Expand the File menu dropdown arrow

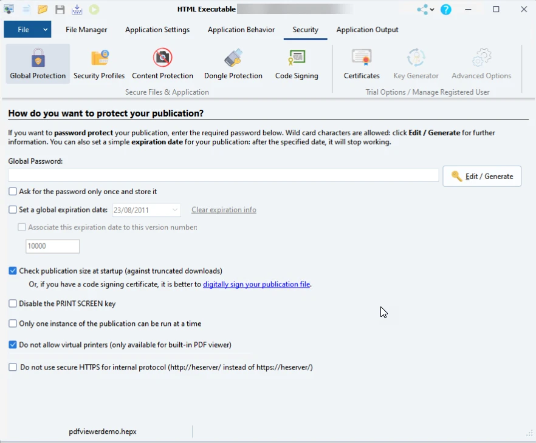click(x=45, y=30)
